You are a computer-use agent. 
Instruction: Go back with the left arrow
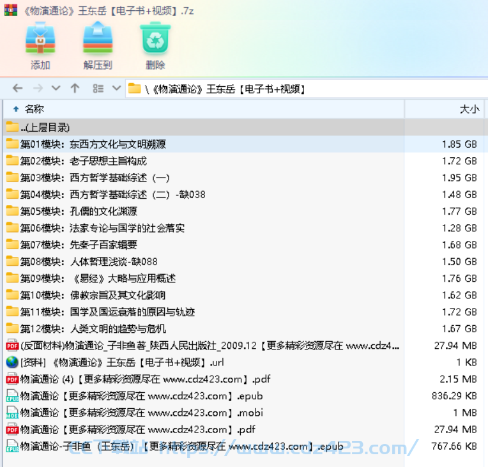(x=18, y=88)
